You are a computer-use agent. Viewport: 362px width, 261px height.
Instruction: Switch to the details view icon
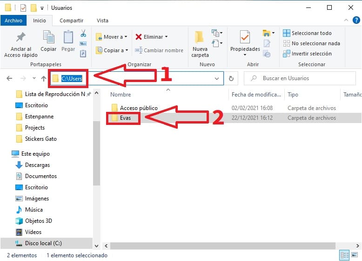click(x=344, y=255)
